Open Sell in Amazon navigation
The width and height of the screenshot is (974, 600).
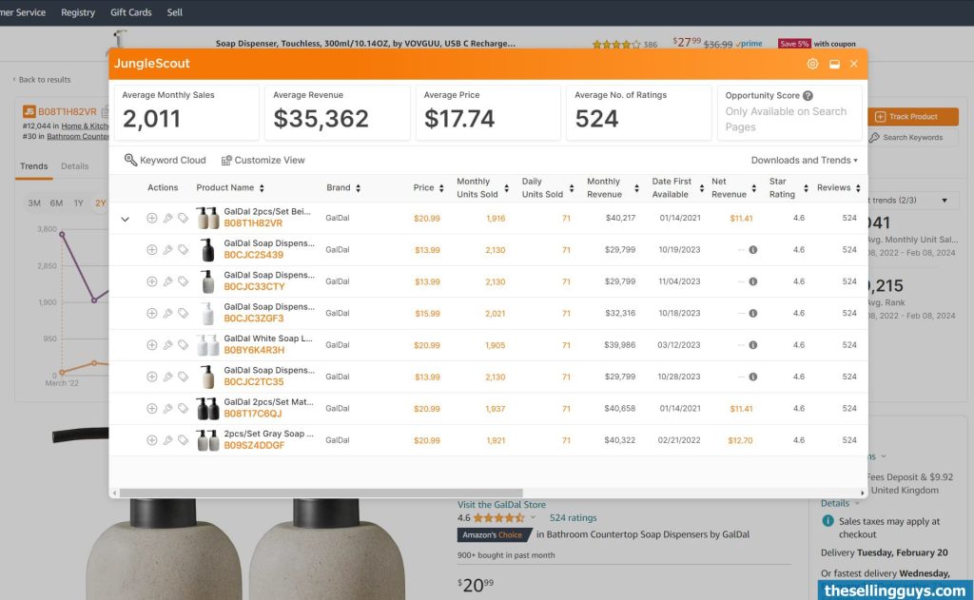pyautogui.click(x=175, y=12)
